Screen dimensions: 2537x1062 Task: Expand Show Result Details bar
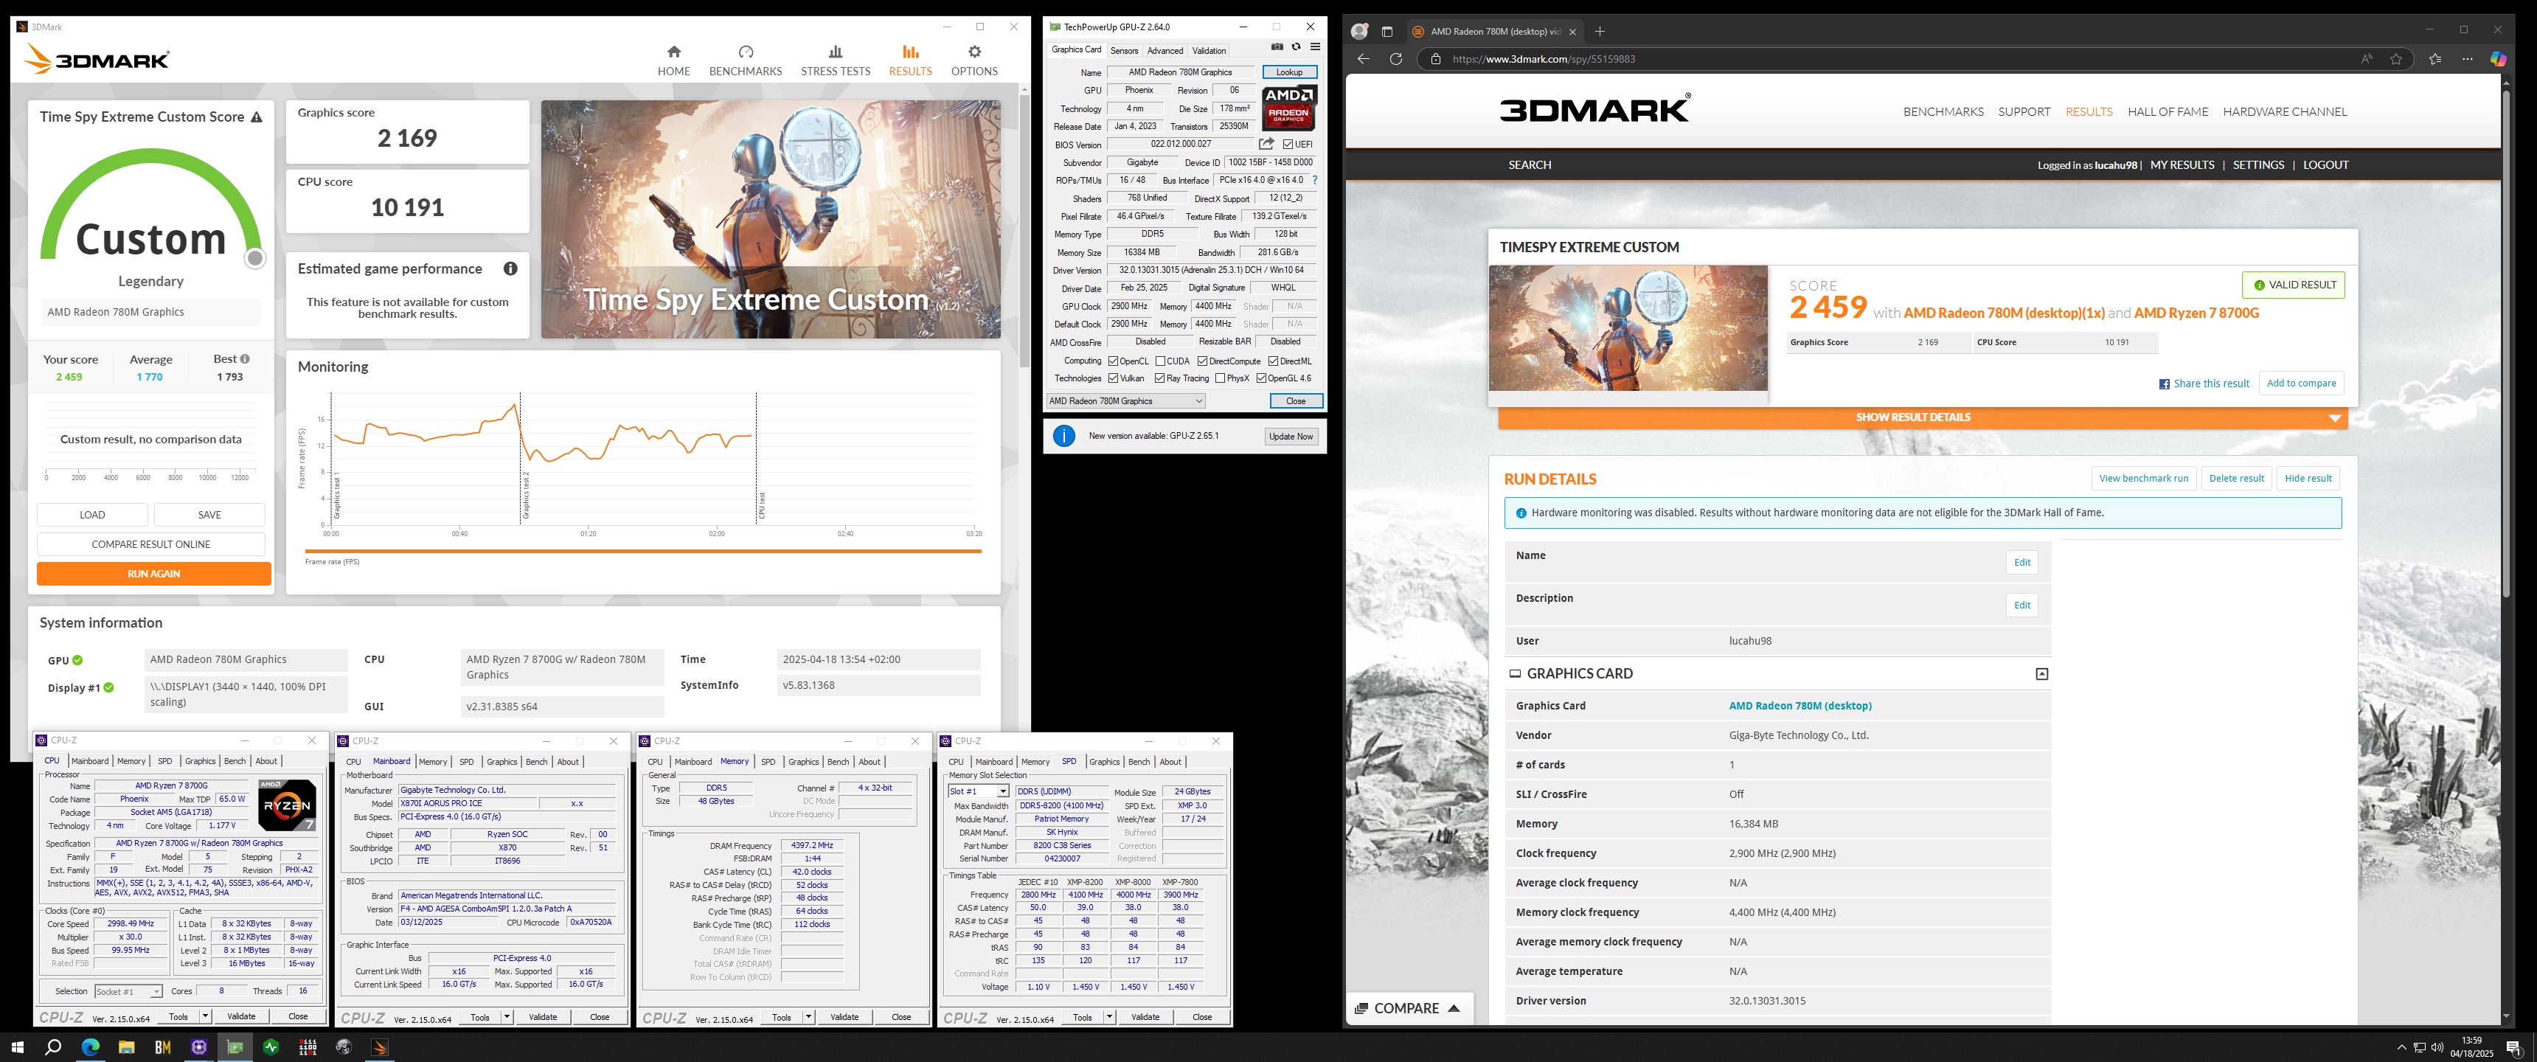point(1923,417)
